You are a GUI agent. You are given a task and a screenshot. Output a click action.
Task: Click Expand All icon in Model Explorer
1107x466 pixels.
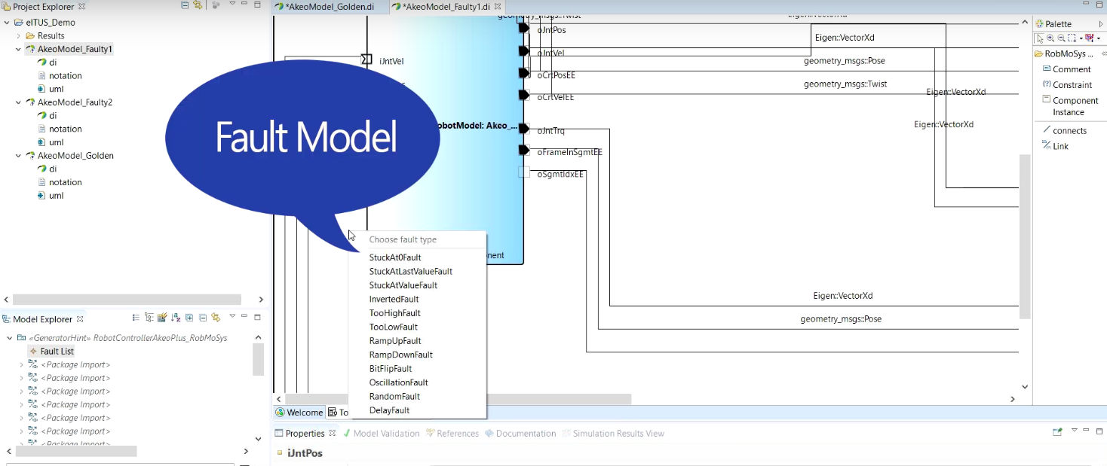pos(189,318)
